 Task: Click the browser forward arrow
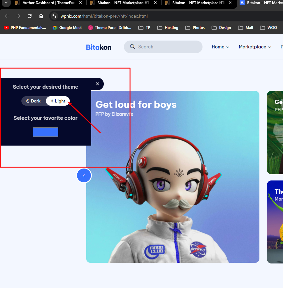[x=18, y=16]
